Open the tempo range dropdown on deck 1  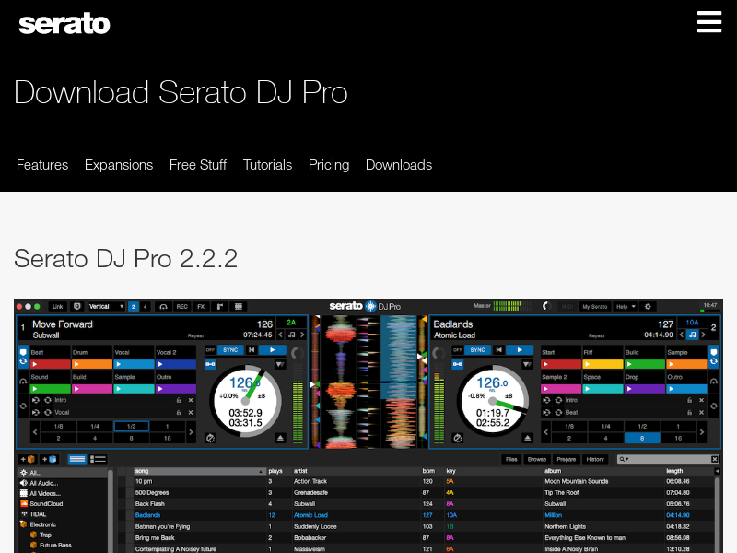pyautogui.click(x=280, y=364)
